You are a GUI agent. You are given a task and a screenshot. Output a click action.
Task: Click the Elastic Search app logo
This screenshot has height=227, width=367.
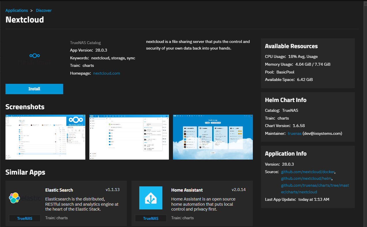(25, 198)
